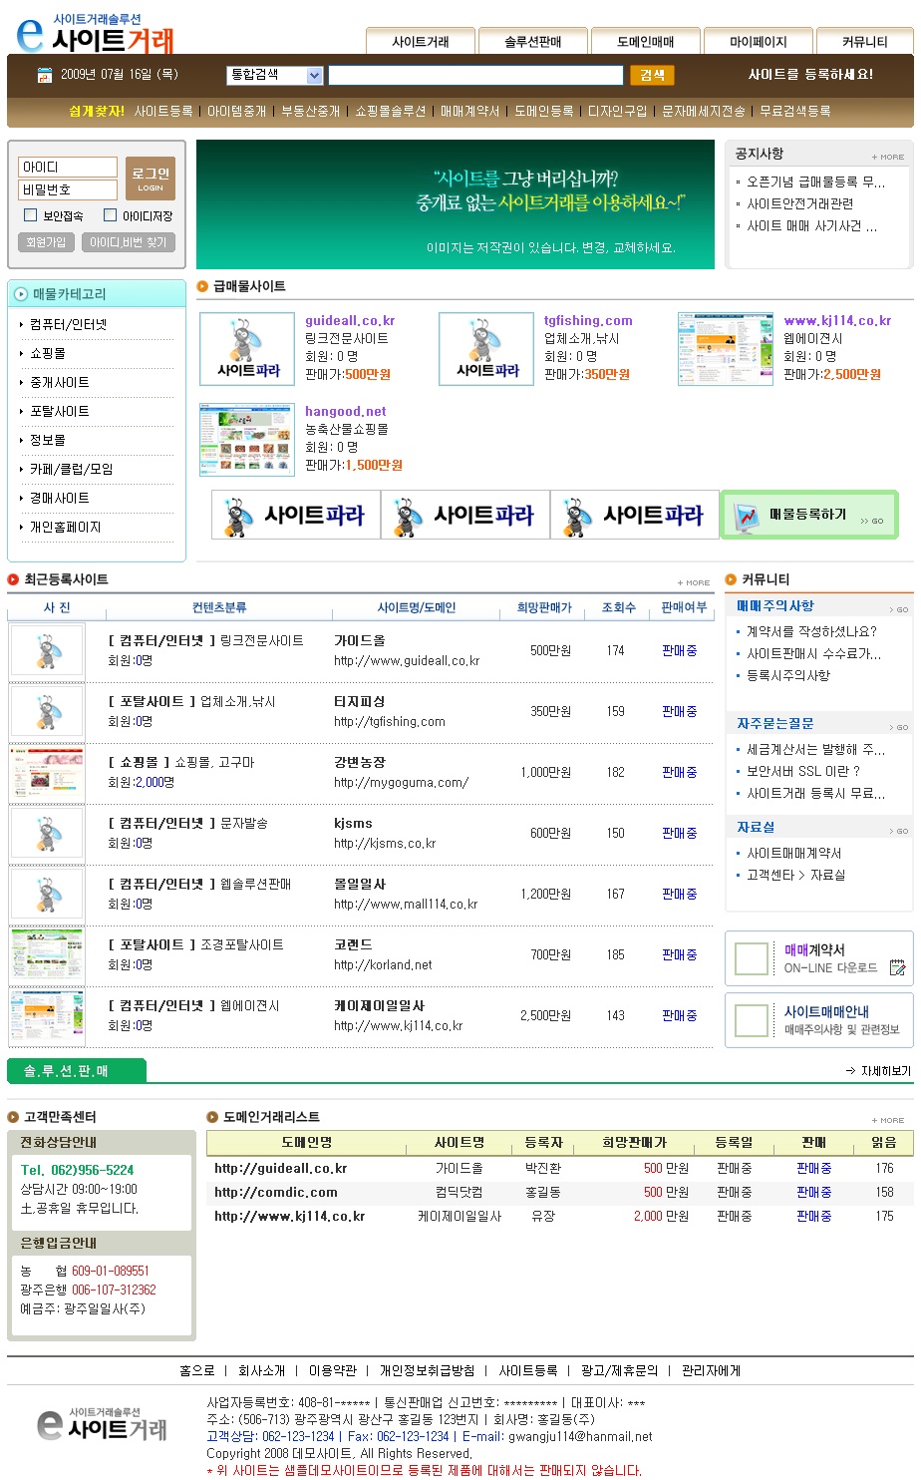Expand the 쇼핑몰 category item
This screenshot has width=921, height=1480.
coord(48,354)
